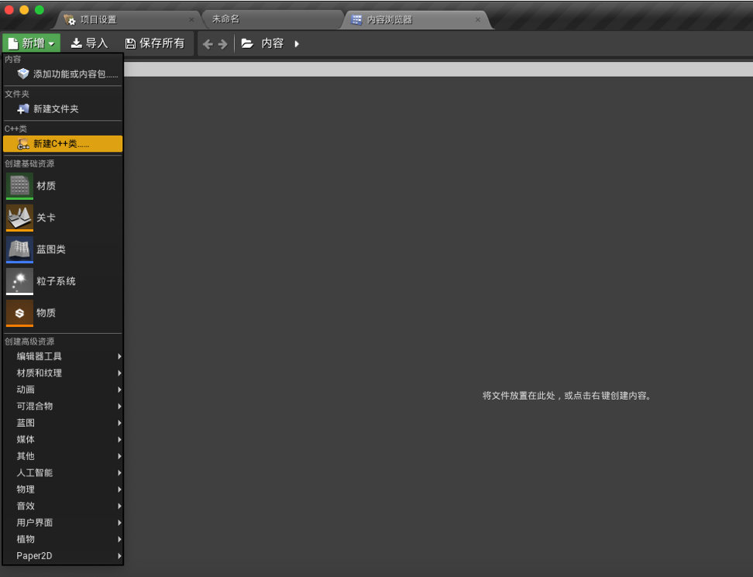Click the 关卡 level icon
This screenshot has width=753, height=577.
coord(19,218)
